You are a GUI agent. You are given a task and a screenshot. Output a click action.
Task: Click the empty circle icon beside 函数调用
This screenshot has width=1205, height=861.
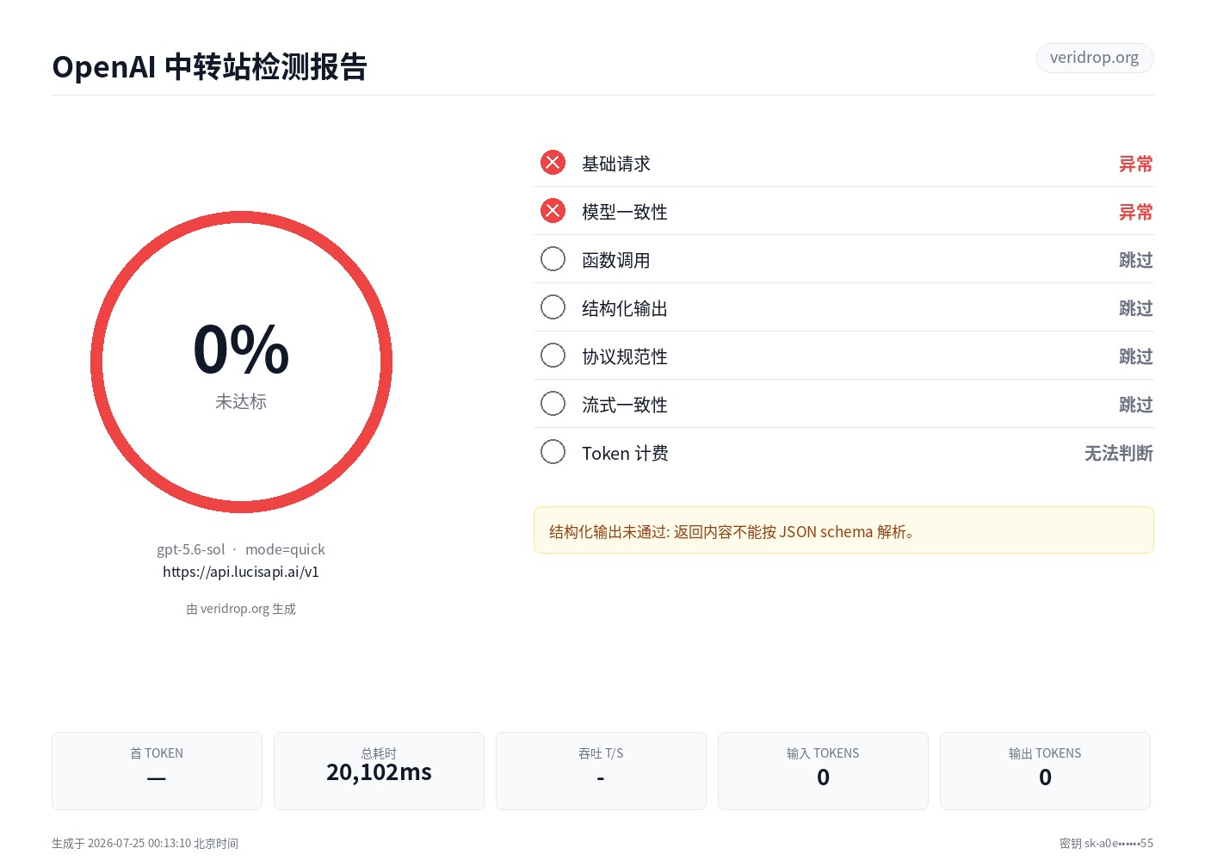pyautogui.click(x=553, y=259)
